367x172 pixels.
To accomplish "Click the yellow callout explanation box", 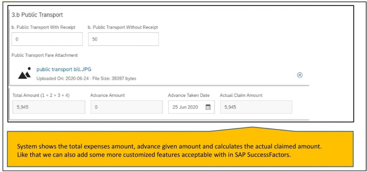I will 180,149.
